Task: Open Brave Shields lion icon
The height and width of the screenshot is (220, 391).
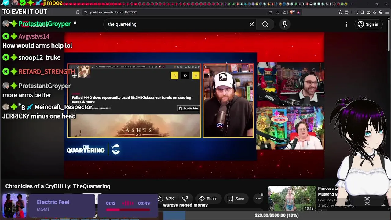Action: (292, 12)
